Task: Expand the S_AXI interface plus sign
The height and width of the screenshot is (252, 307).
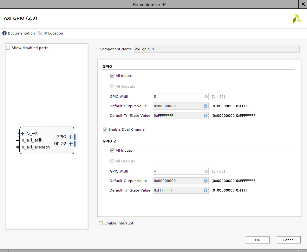Action: click(23, 133)
